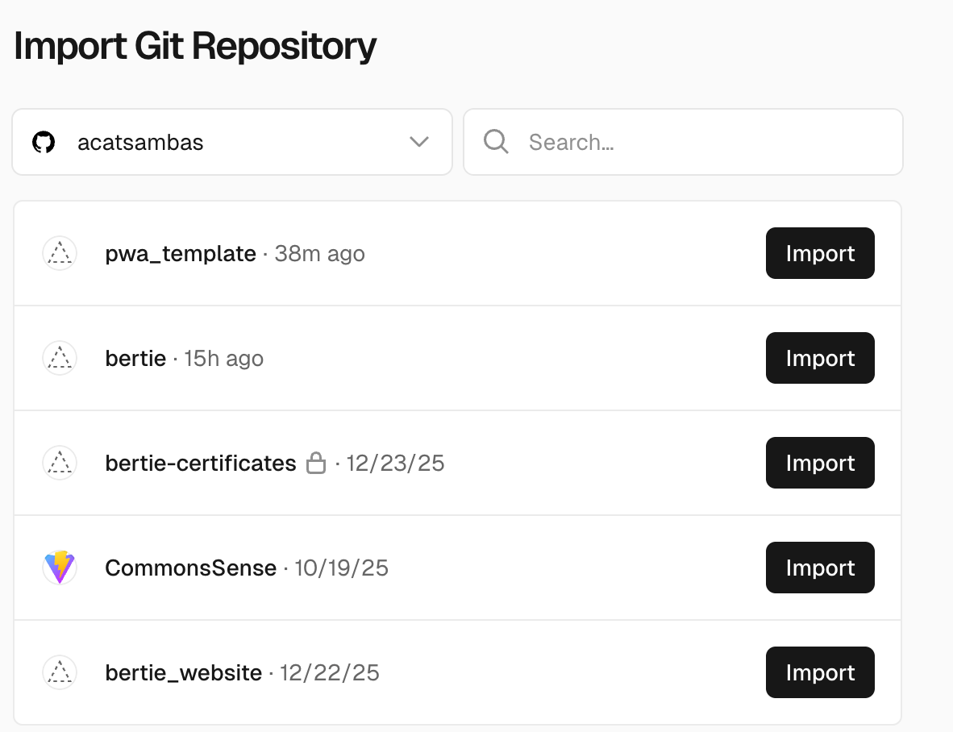953x732 pixels.
Task: Import the pwa_template repository
Action: pyautogui.click(x=820, y=253)
